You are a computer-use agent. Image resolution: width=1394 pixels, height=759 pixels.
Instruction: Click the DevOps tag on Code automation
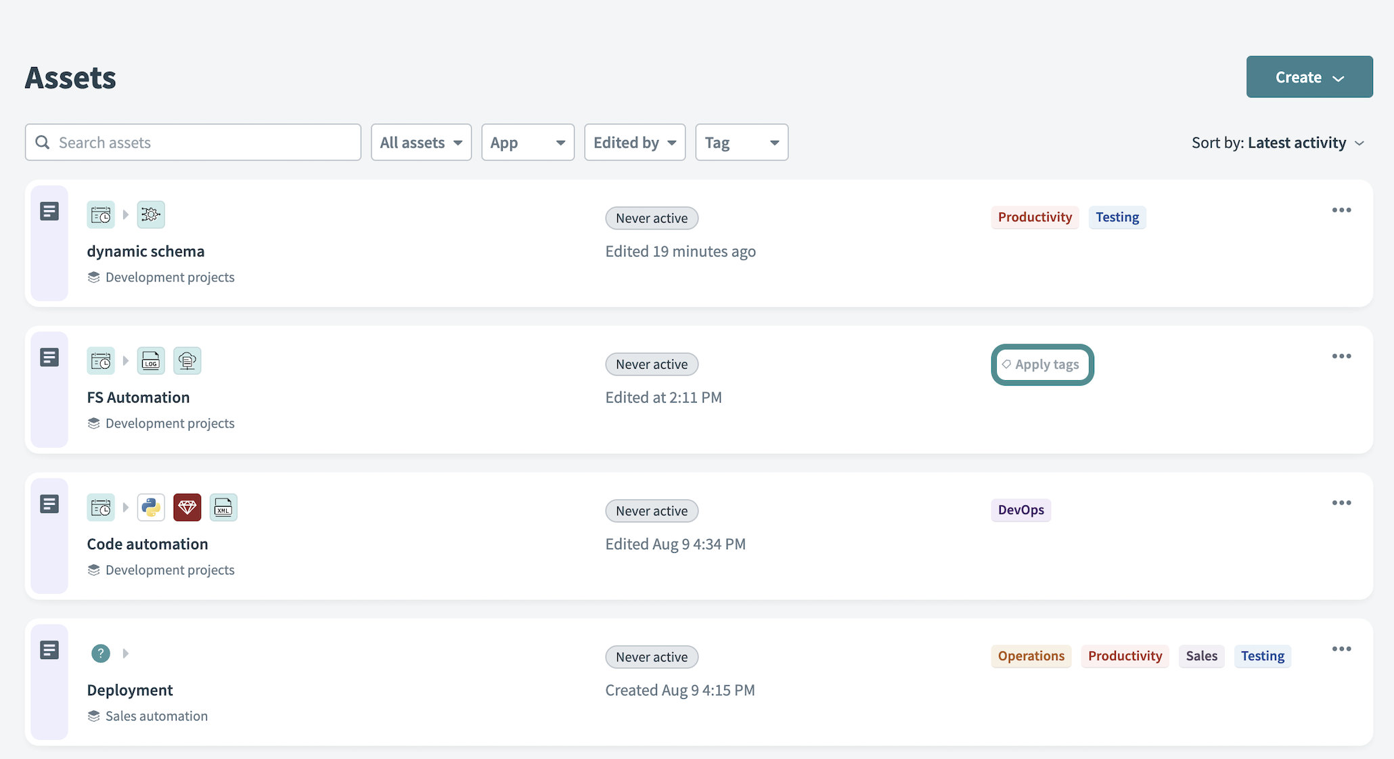(x=1020, y=510)
